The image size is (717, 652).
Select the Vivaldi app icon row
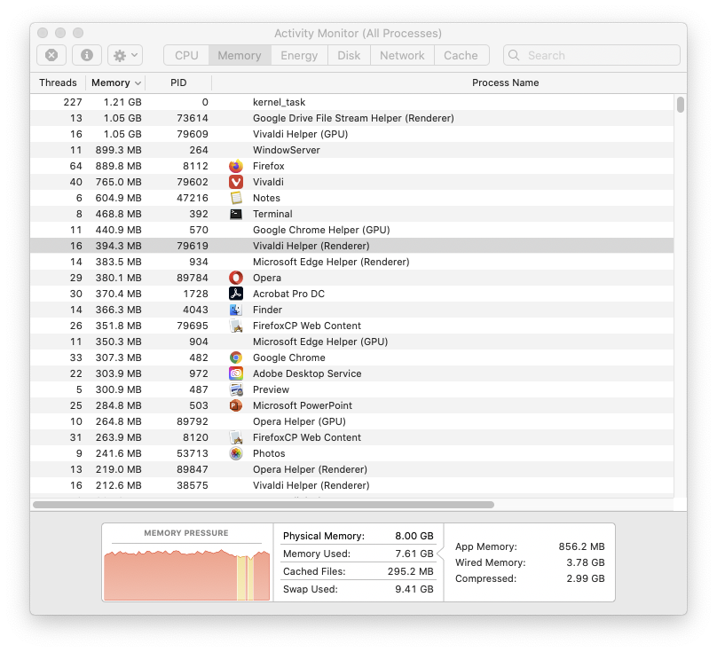point(236,182)
